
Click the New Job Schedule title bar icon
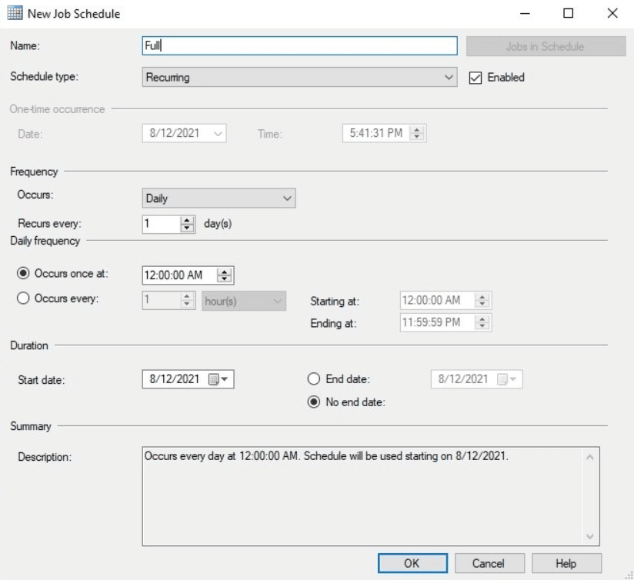click(14, 14)
